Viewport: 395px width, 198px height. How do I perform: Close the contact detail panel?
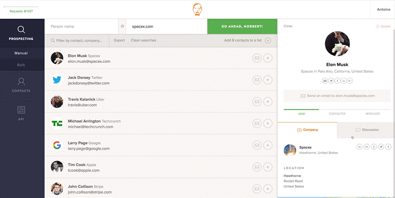[288, 26]
